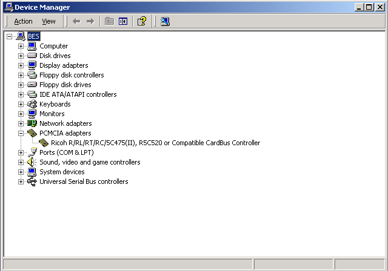Expand the Display adapters node
The height and width of the screenshot is (271, 388).
coord(21,65)
